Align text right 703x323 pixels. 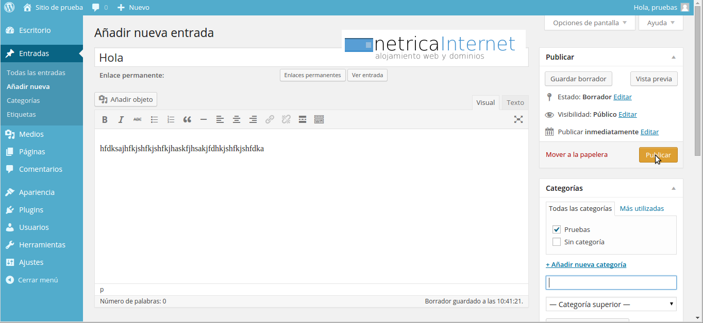pos(253,119)
